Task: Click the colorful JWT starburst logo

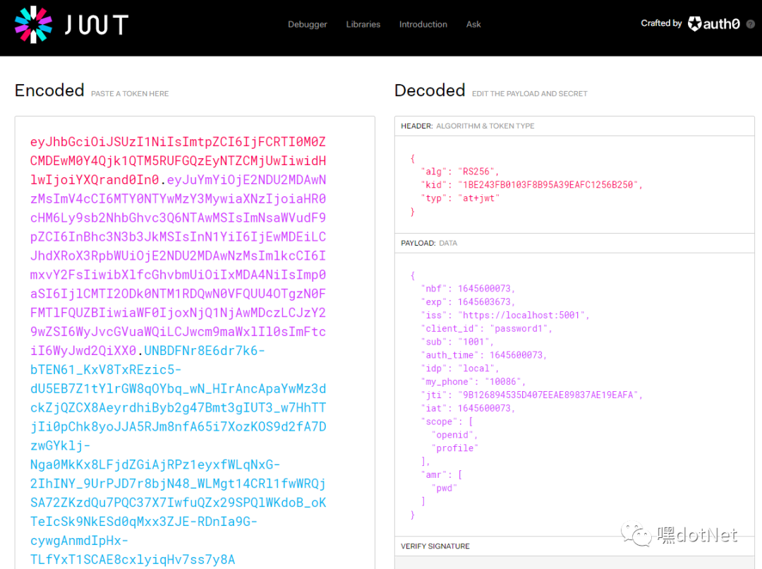Action: [33, 25]
